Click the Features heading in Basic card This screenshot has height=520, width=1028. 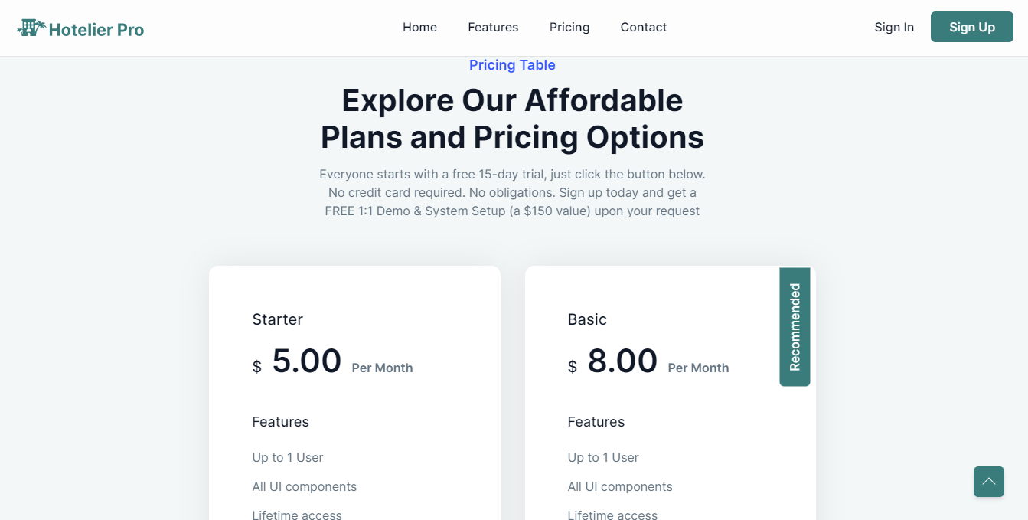[x=596, y=422]
